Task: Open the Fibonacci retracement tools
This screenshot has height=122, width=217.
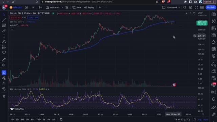Action: (x=4, y=25)
